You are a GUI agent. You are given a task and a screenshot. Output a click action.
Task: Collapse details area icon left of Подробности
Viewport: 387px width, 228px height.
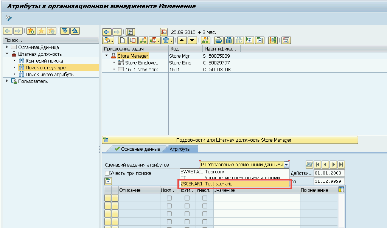tap(106, 140)
